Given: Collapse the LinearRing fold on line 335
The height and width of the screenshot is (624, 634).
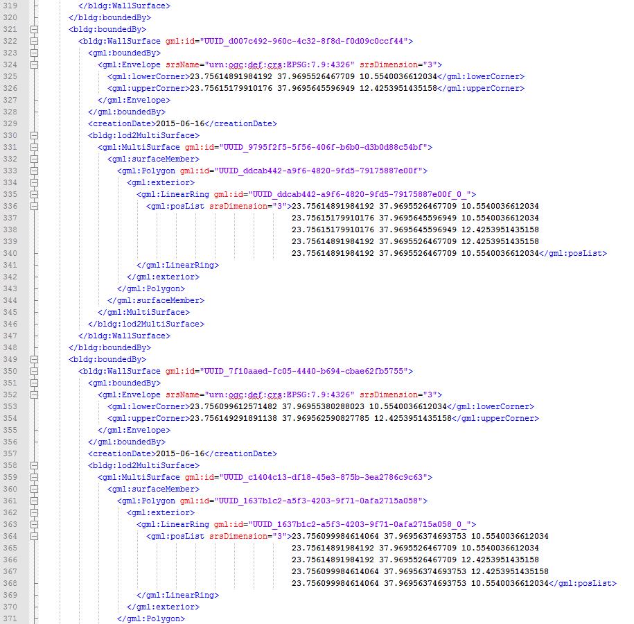Looking at the screenshot, I should 35,194.
